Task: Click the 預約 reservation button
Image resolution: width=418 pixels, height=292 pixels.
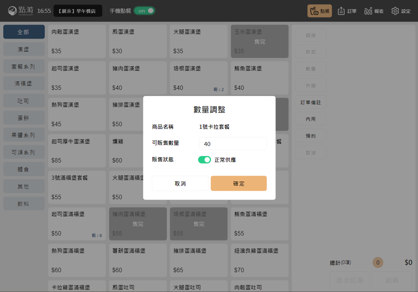Action: coord(311,136)
